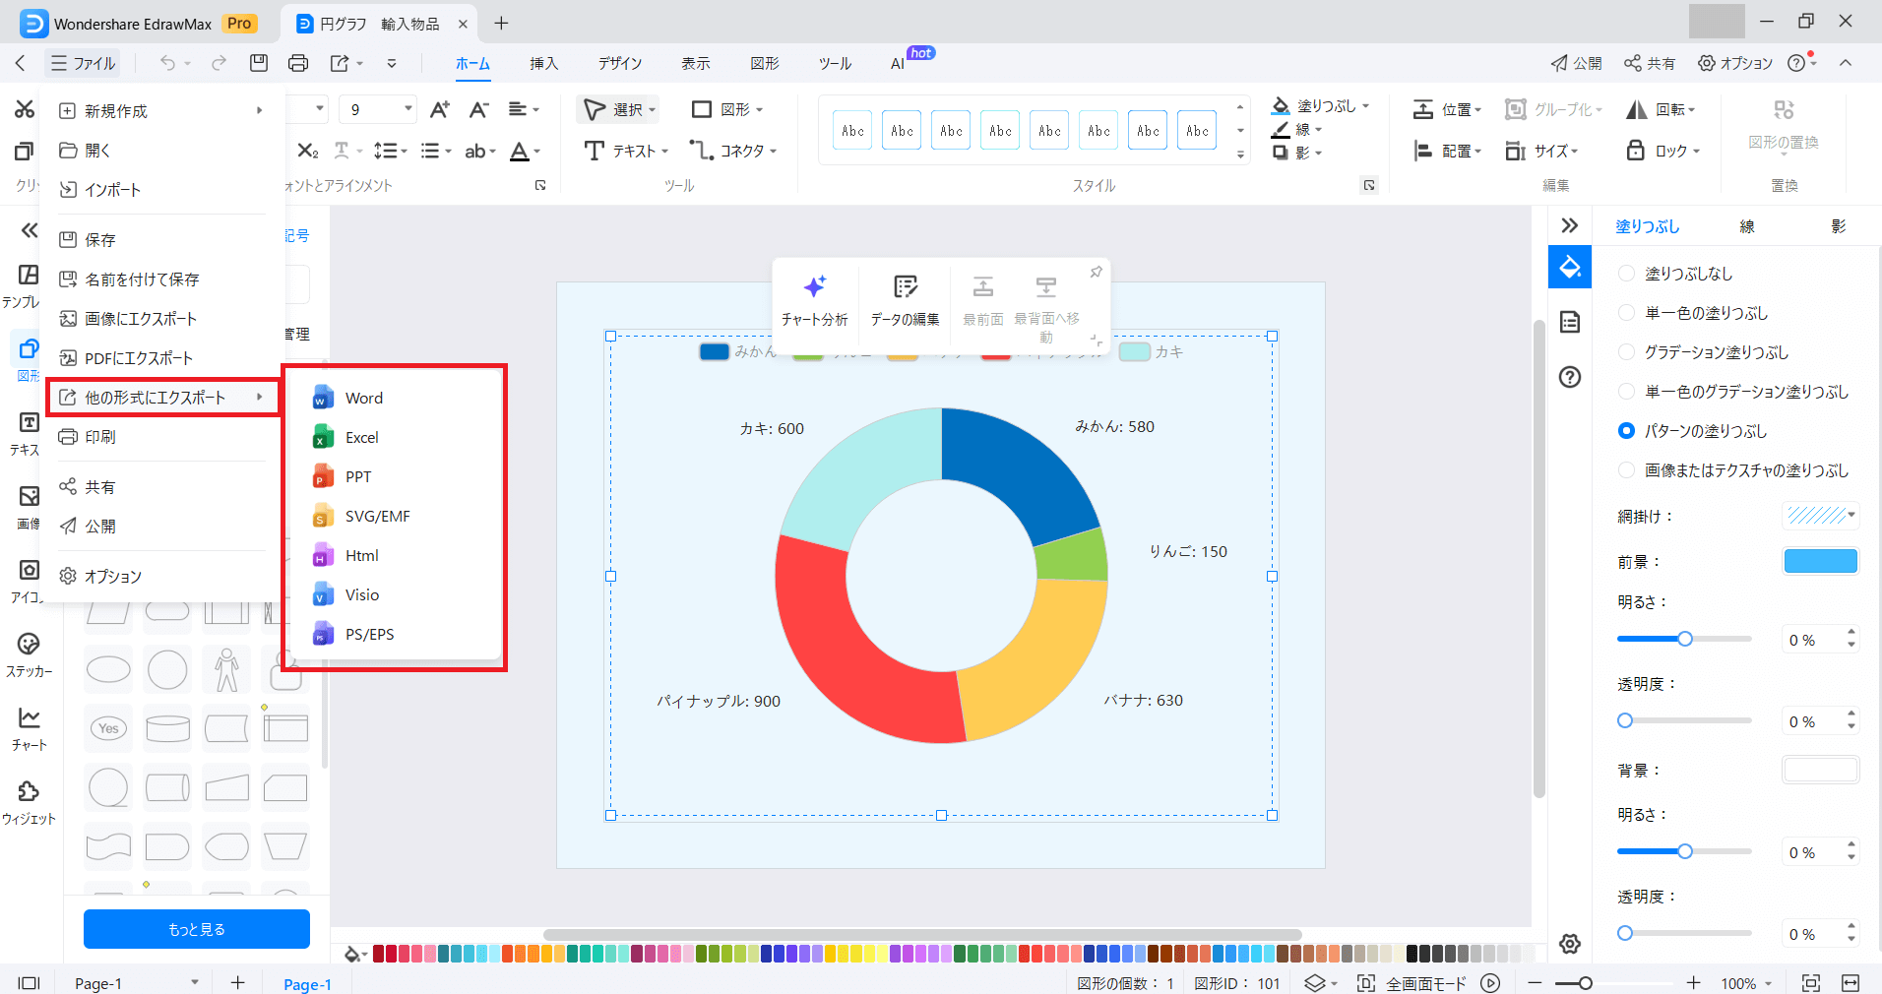Select the Pattern Fill (パターンの塗りつぶし) radio button
Viewport: 1882px width, 994px height.
coord(1626,431)
